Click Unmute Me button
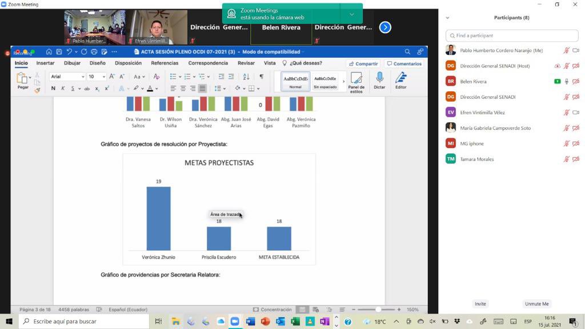 tap(537, 304)
